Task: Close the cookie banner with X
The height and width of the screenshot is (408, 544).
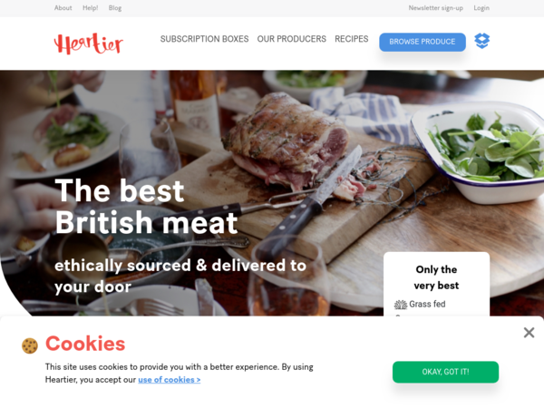Action: 529,333
